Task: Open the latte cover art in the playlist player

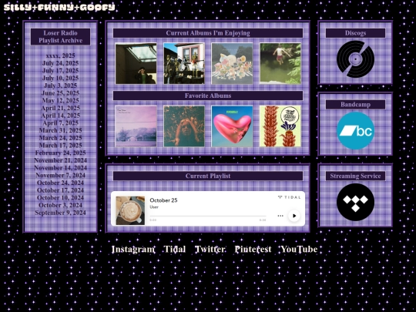Action: click(x=130, y=210)
